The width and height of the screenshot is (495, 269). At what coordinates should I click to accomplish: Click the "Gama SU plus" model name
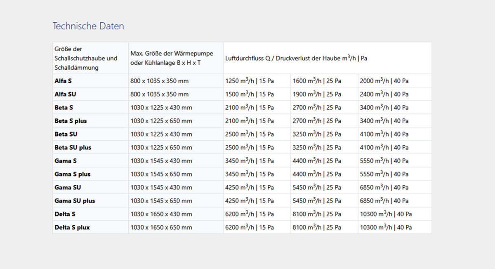pos(75,201)
